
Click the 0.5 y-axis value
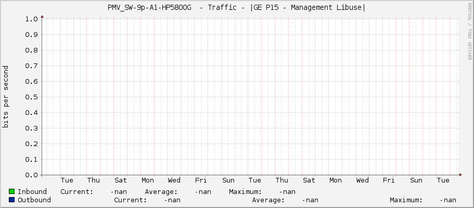pyautogui.click(x=31, y=97)
